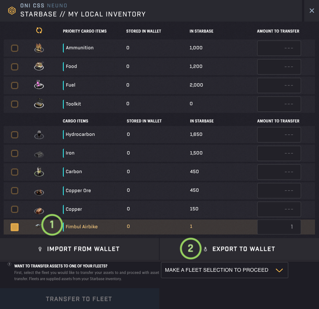
Task: Click the Fimbul Airbike transfer amount field
Action: [279, 227]
